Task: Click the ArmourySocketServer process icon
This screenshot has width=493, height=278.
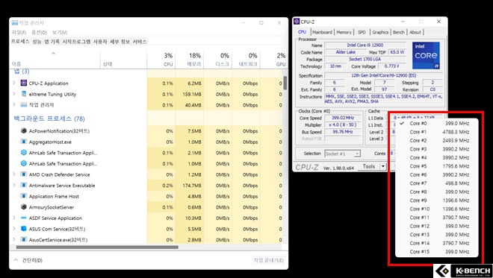Action: pos(24,207)
